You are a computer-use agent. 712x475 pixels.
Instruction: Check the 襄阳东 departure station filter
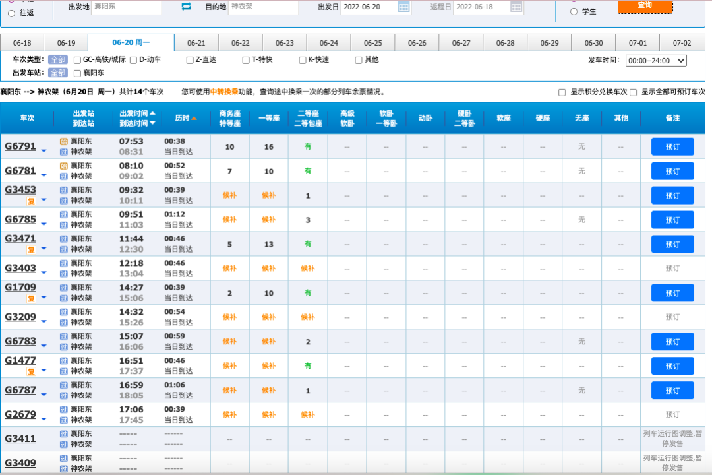pos(77,73)
